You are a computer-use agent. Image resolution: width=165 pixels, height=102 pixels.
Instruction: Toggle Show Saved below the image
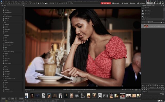coord(28,90)
